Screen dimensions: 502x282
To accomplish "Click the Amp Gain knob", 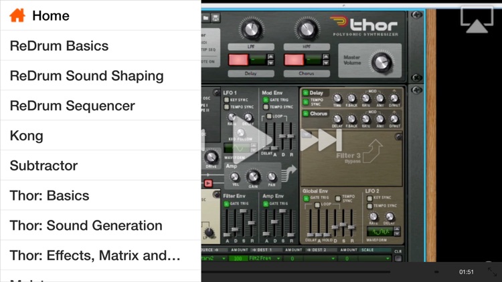I will [x=253, y=176].
